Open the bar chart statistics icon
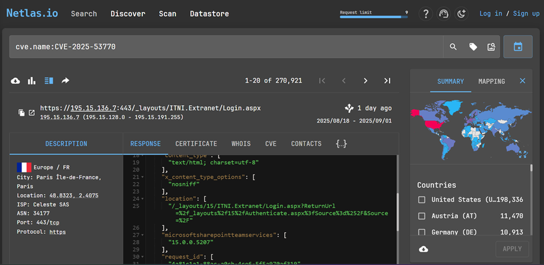Image resolution: width=544 pixels, height=265 pixels. [32, 81]
